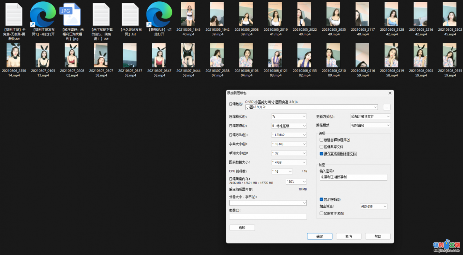
Task: Select video file 20210307_020802.mp4
Action: 72,55
